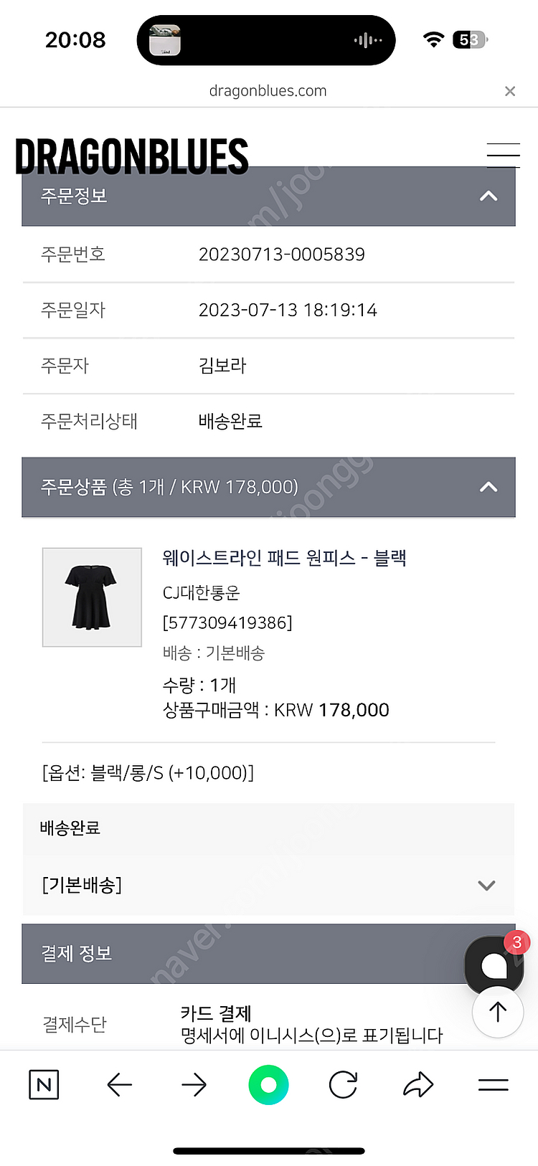
Task: Open the 웨이스트라인 패드 원피스 - 블랙 product link
Action: coord(284,558)
